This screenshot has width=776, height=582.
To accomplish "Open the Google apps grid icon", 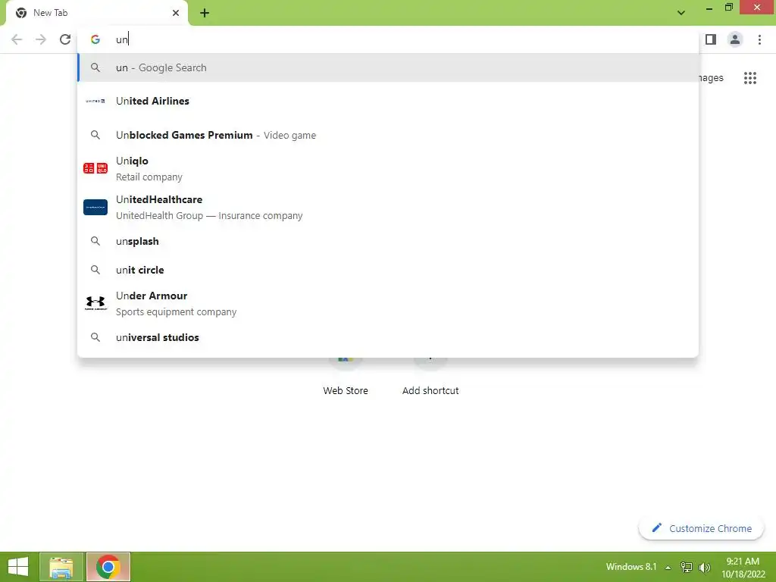I will coord(750,78).
